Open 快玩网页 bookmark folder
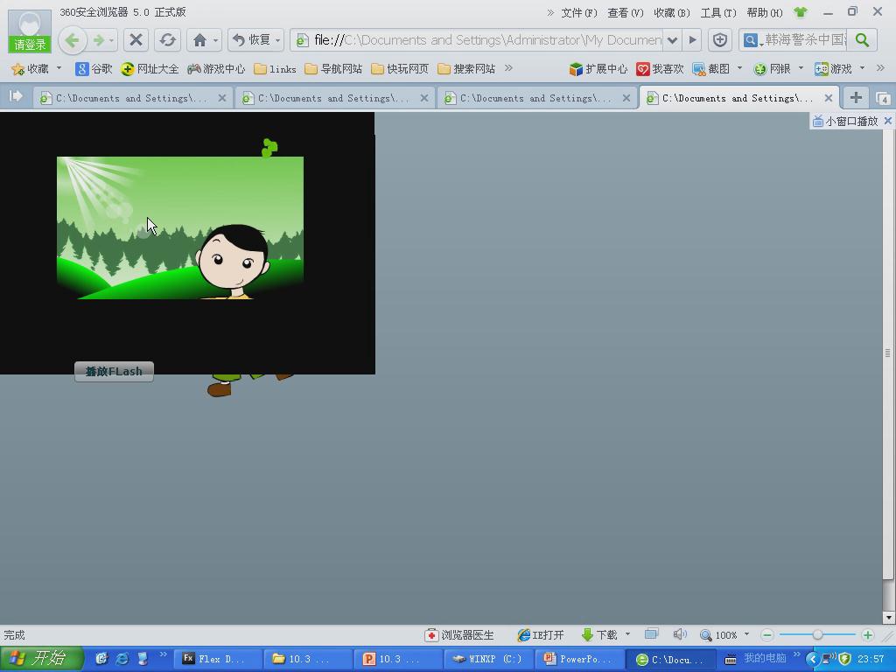Screen dimensions: 896x672 coord(399,69)
